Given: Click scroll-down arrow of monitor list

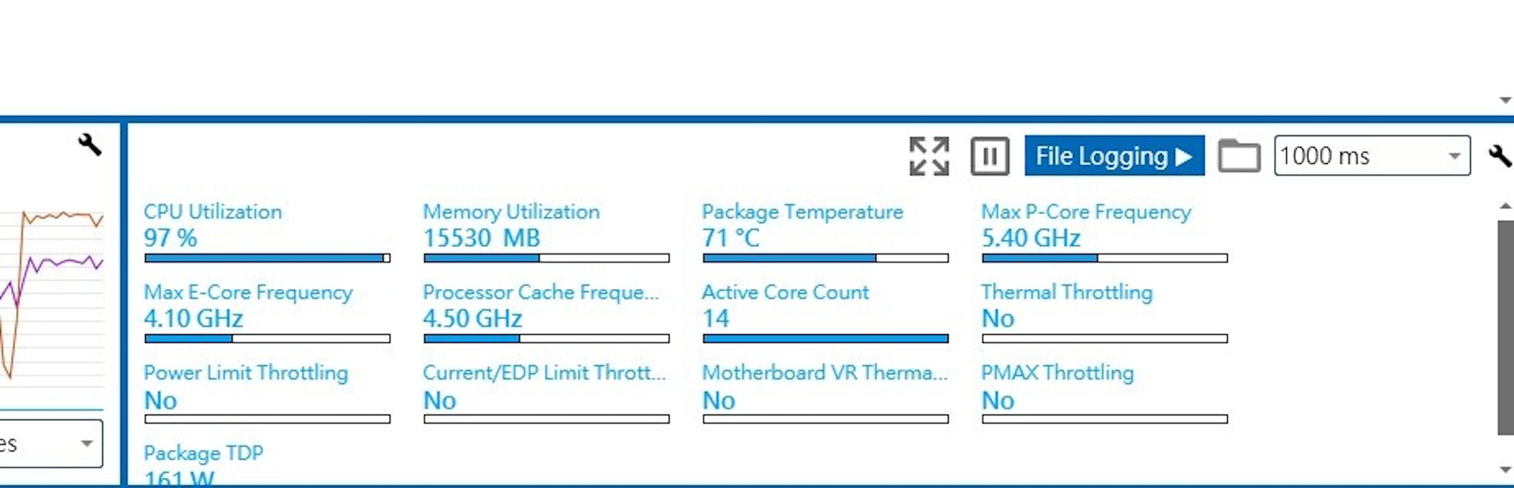Looking at the screenshot, I should point(1506,470).
